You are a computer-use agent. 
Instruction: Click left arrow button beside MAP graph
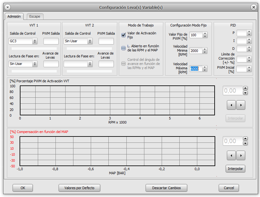tap(231, 155)
